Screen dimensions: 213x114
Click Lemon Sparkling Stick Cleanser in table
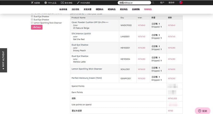point(87,69)
